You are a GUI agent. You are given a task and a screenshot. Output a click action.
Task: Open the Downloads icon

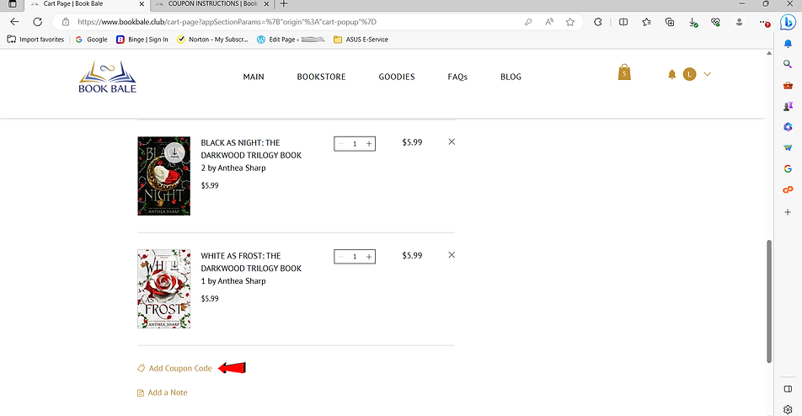pos(693,23)
